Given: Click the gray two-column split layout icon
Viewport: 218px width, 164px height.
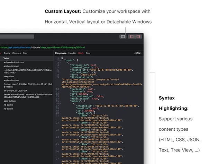Looking at the screenshot, I should coord(122,36).
